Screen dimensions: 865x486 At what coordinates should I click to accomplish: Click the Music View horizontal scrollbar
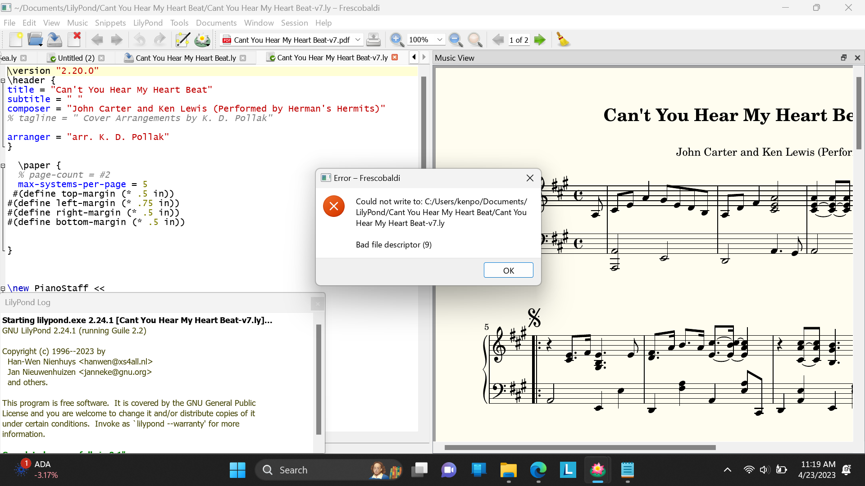coord(580,448)
